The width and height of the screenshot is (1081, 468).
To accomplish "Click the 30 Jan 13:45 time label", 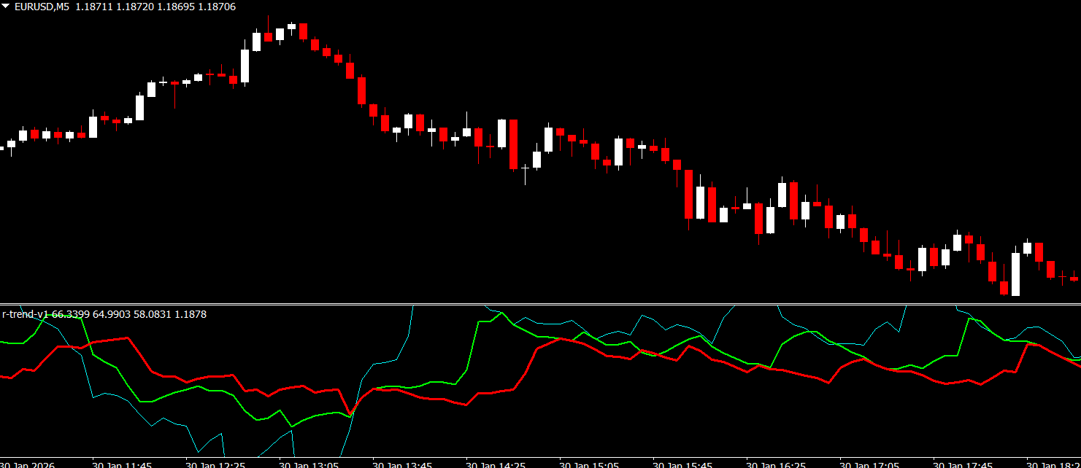I will [402, 464].
